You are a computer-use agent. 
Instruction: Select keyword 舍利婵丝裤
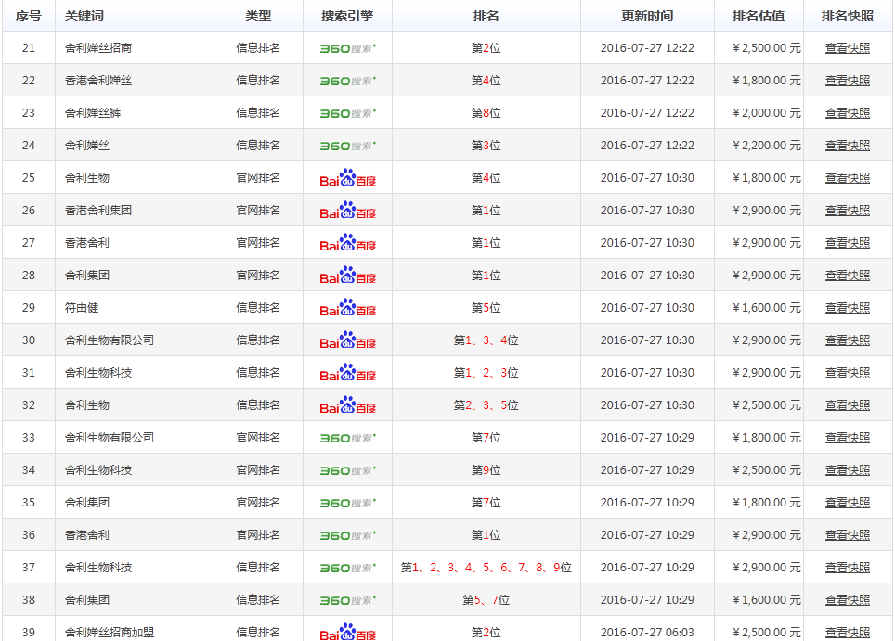(x=93, y=113)
